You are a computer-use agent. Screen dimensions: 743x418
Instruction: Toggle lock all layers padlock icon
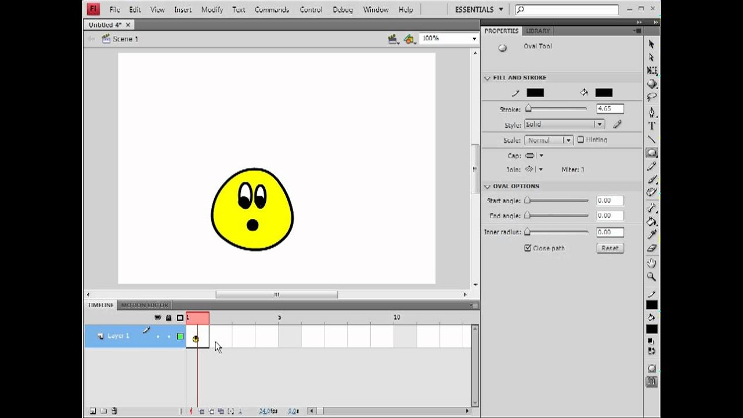tap(169, 318)
